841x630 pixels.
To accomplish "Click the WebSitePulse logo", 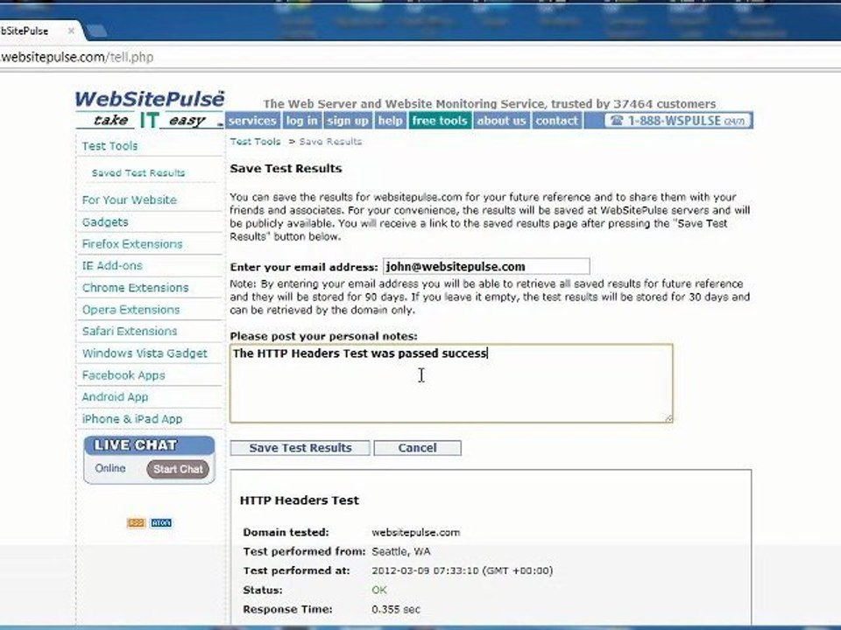I will click(150, 100).
